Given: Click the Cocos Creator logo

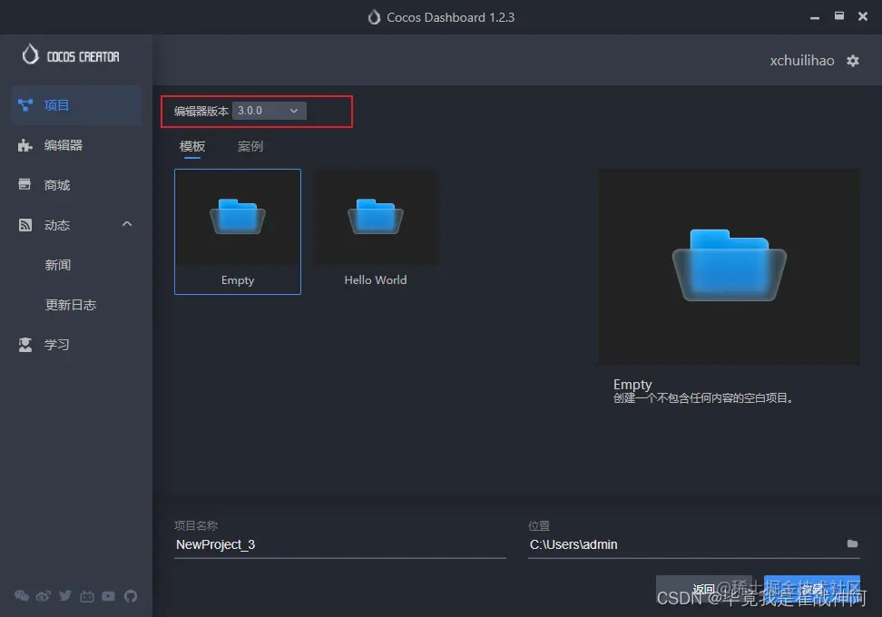Looking at the screenshot, I should point(71,55).
